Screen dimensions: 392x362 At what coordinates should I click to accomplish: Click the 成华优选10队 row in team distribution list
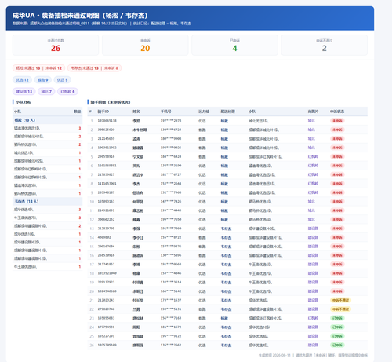(x=47, y=234)
